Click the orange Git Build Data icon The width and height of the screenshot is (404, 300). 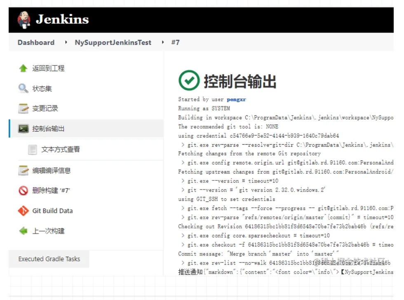click(x=23, y=211)
